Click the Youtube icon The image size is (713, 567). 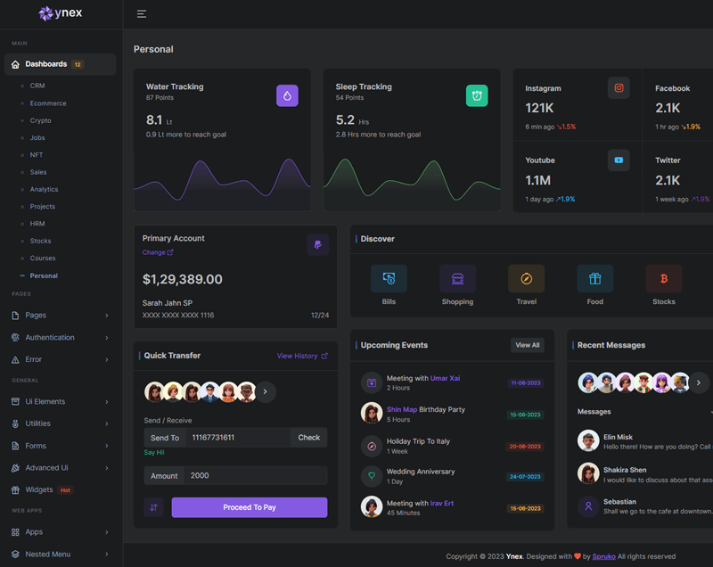619,160
